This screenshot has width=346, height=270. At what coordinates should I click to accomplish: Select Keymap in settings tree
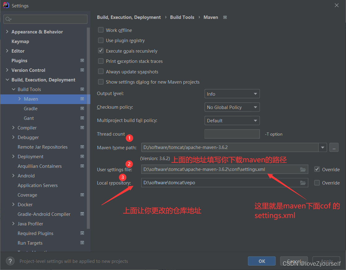(x=20, y=41)
